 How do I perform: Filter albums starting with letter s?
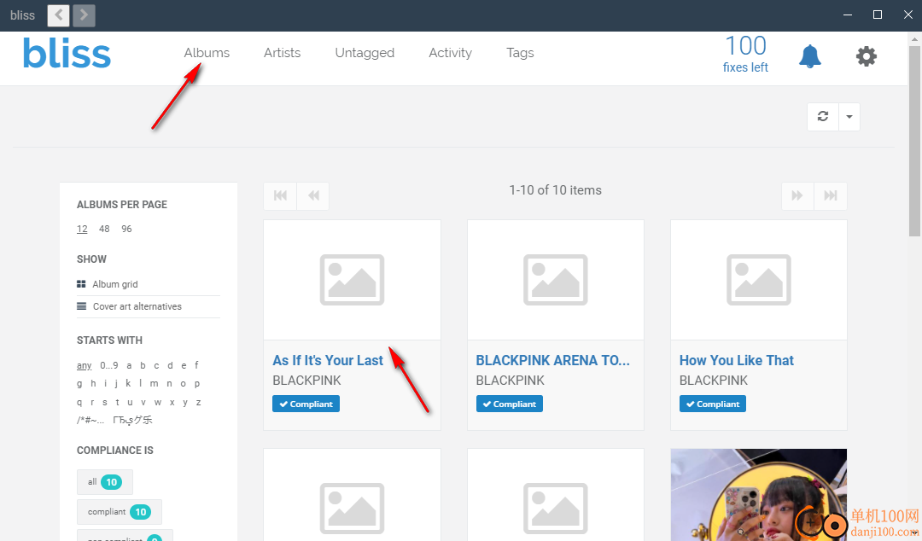105,402
